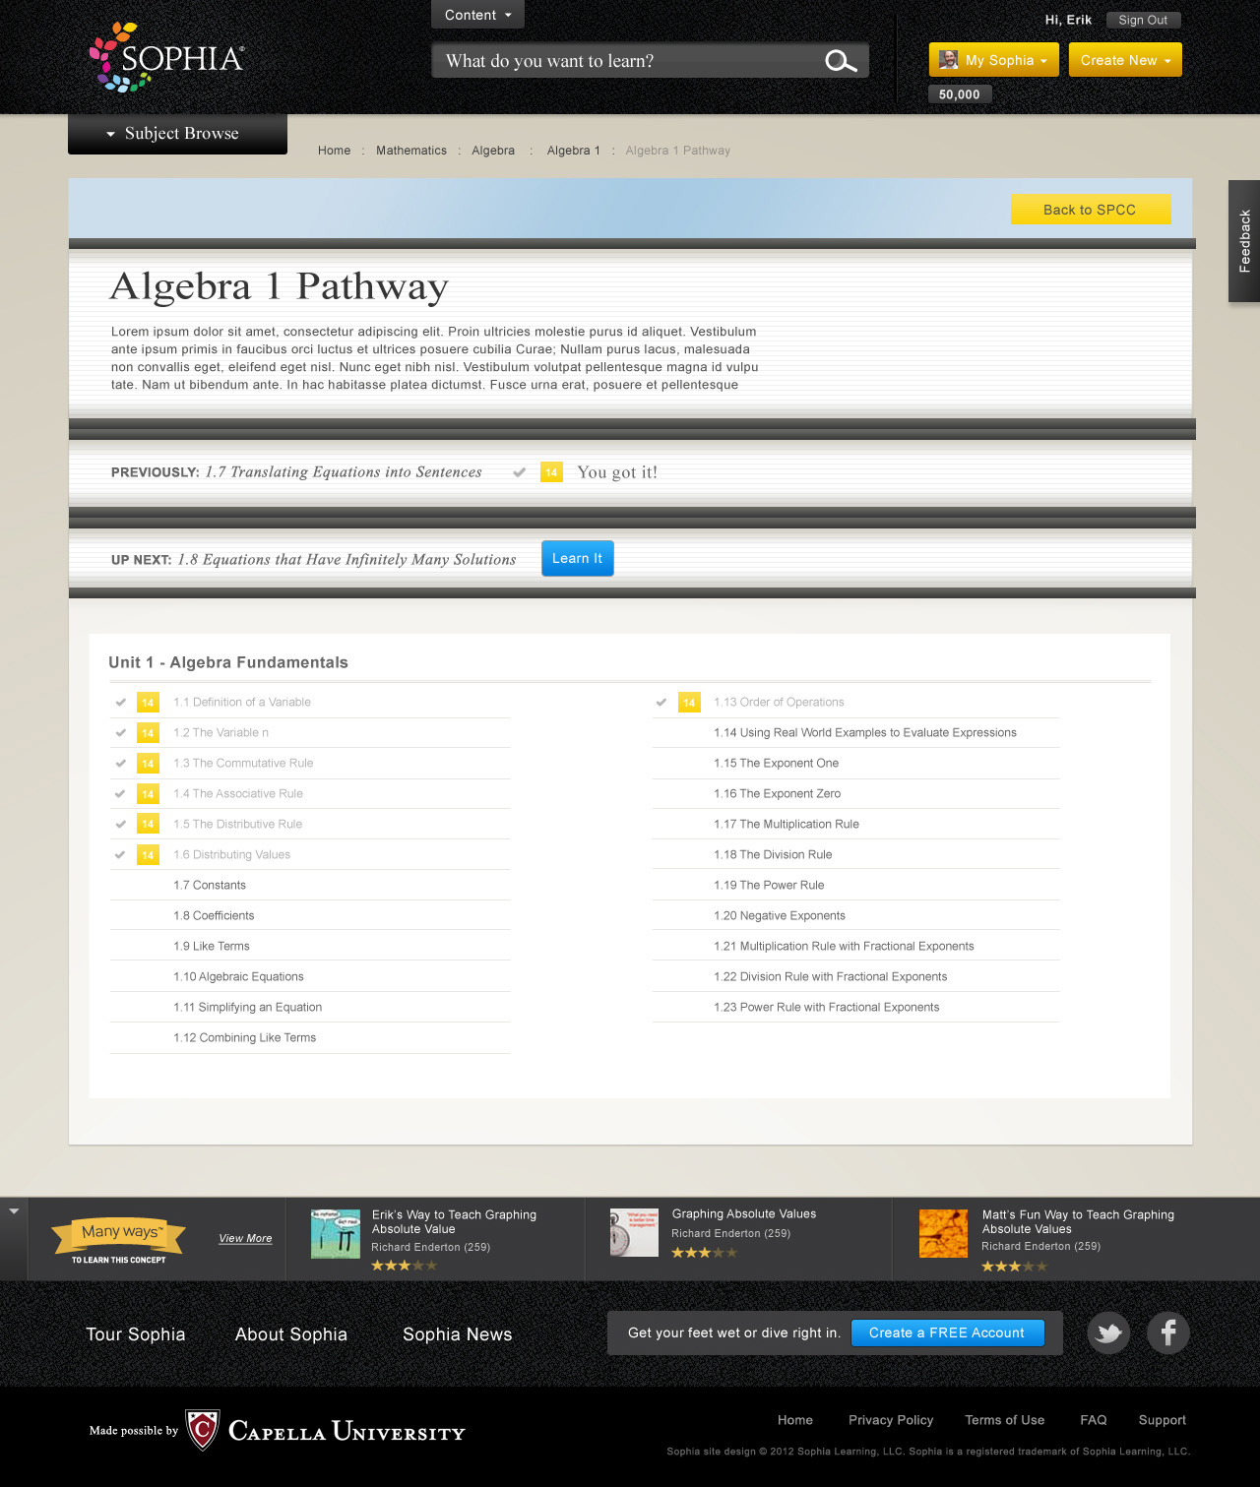Click the 50,000 points badge
The image size is (1260, 1487).
960,94
